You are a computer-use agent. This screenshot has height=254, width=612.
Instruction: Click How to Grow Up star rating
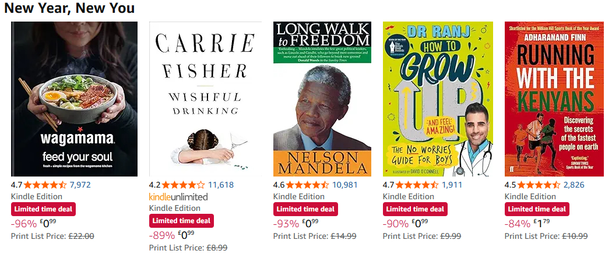pyautogui.click(x=418, y=185)
